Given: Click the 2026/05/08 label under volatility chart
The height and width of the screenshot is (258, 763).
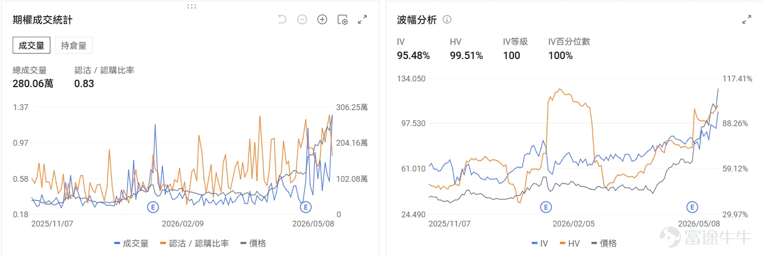Looking at the screenshot, I should (699, 224).
